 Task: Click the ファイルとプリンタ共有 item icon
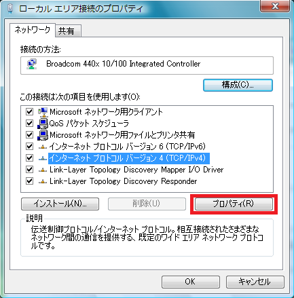coord(43,135)
